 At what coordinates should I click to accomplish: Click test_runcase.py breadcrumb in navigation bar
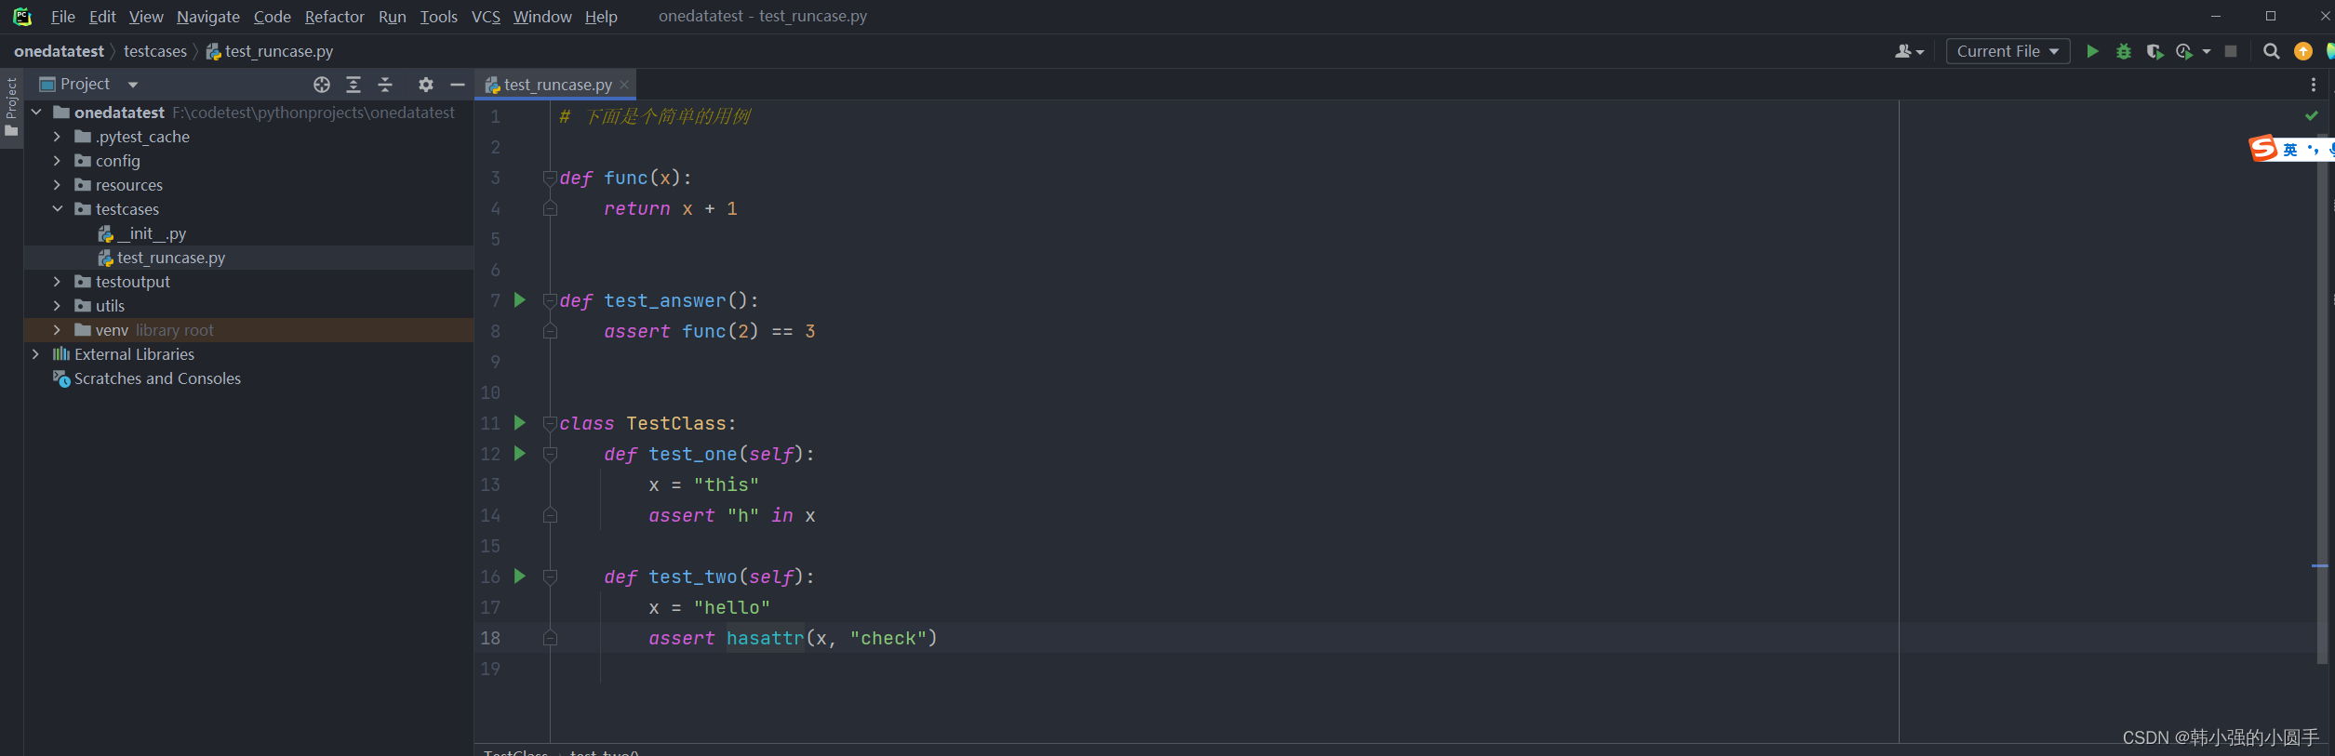click(270, 51)
